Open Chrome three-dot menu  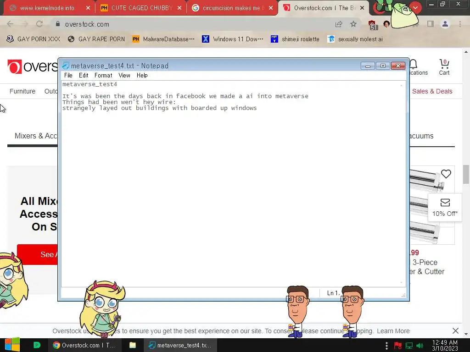[460, 24]
